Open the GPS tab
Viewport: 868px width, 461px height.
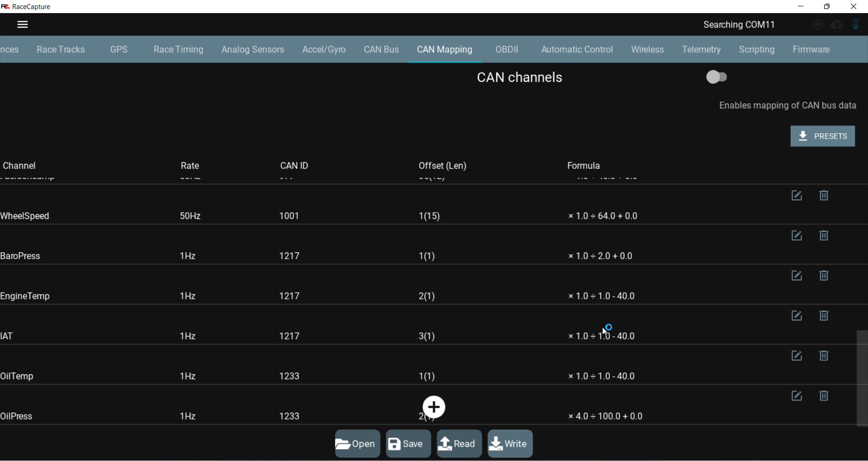tap(119, 50)
